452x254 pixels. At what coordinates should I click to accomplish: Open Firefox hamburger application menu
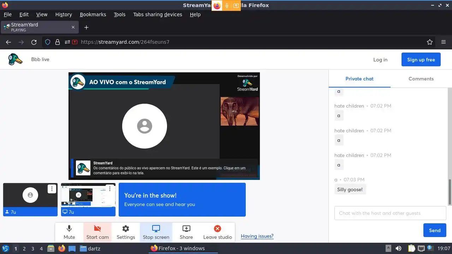444,42
